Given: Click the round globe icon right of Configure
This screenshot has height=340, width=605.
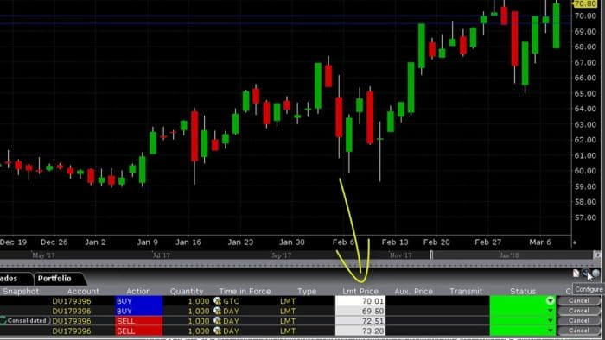Looking at the screenshot, I should click(596, 273).
